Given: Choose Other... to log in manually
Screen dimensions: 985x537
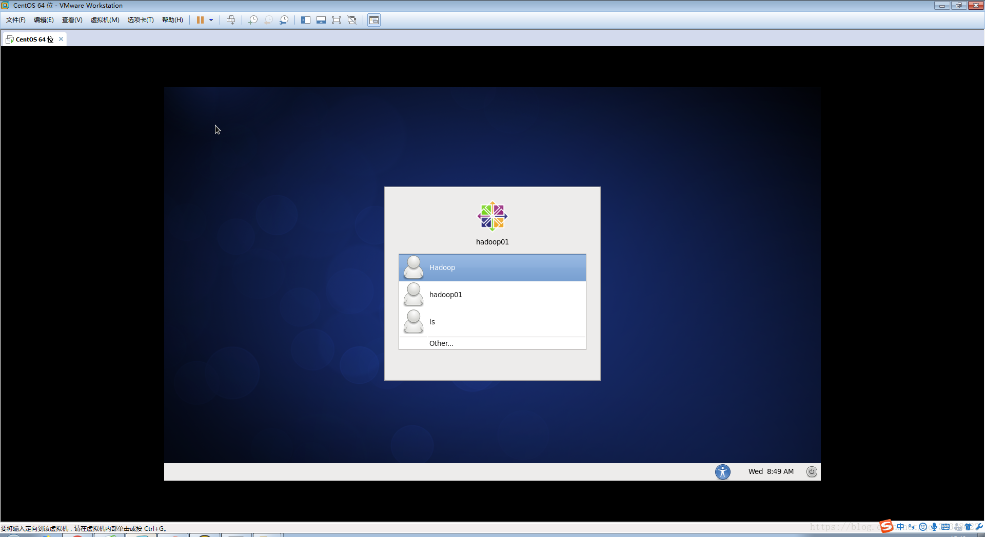Looking at the screenshot, I should pos(493,343).
